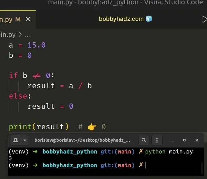207x179 pixels.
Task: Close the terminal window
Action: (x=197, y=140)
